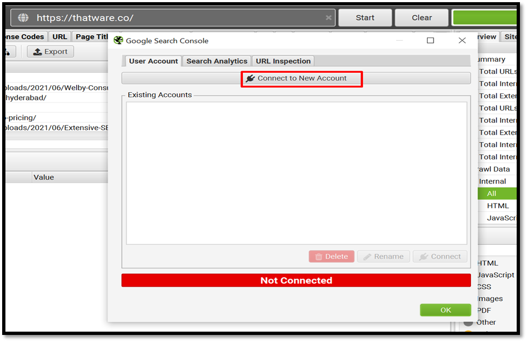Click the Not Connected status bar

tap(296, 280)
